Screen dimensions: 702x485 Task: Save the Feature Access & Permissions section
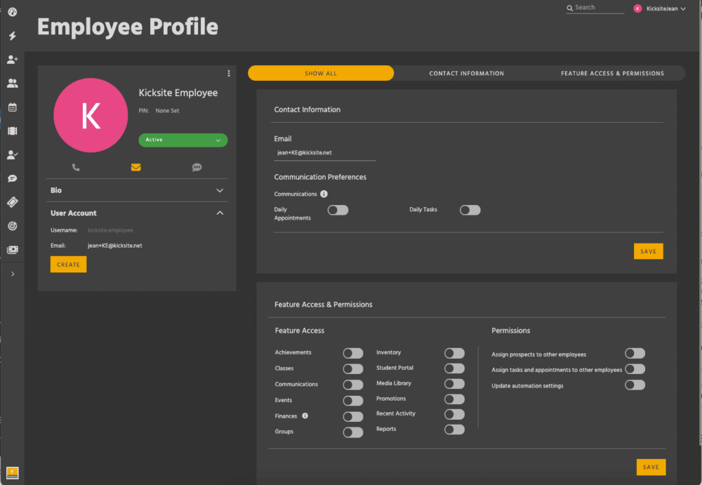click(651, 466)
